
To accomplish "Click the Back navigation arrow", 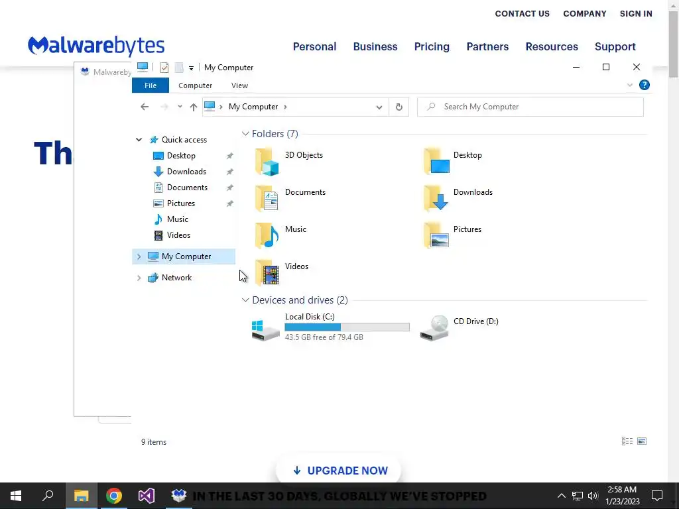I will [x=145, y=107].
